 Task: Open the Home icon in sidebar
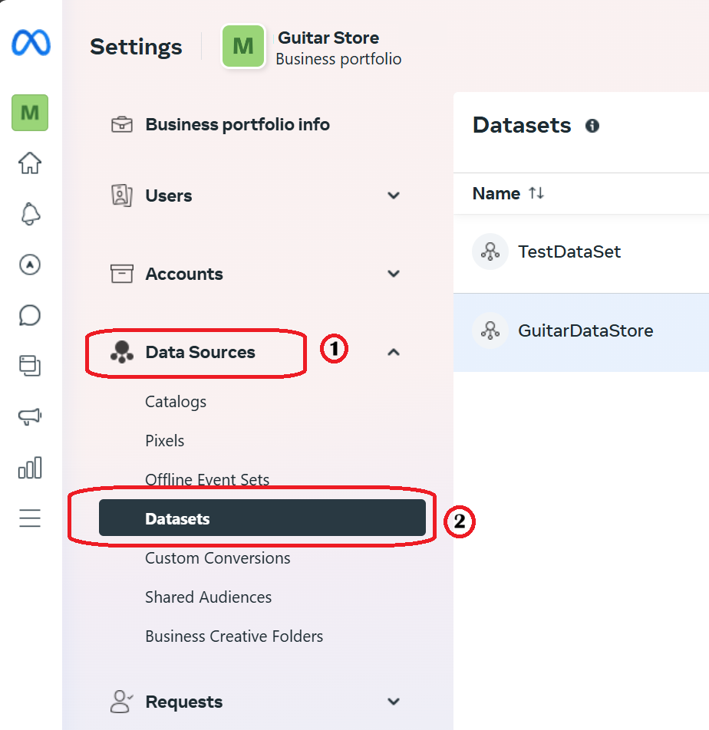click(x=30, y=163)
